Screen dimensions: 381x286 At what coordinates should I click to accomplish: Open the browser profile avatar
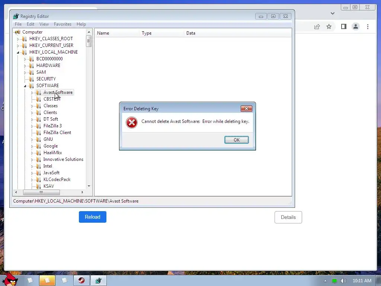pyautogui.click(x=355, y=26)
